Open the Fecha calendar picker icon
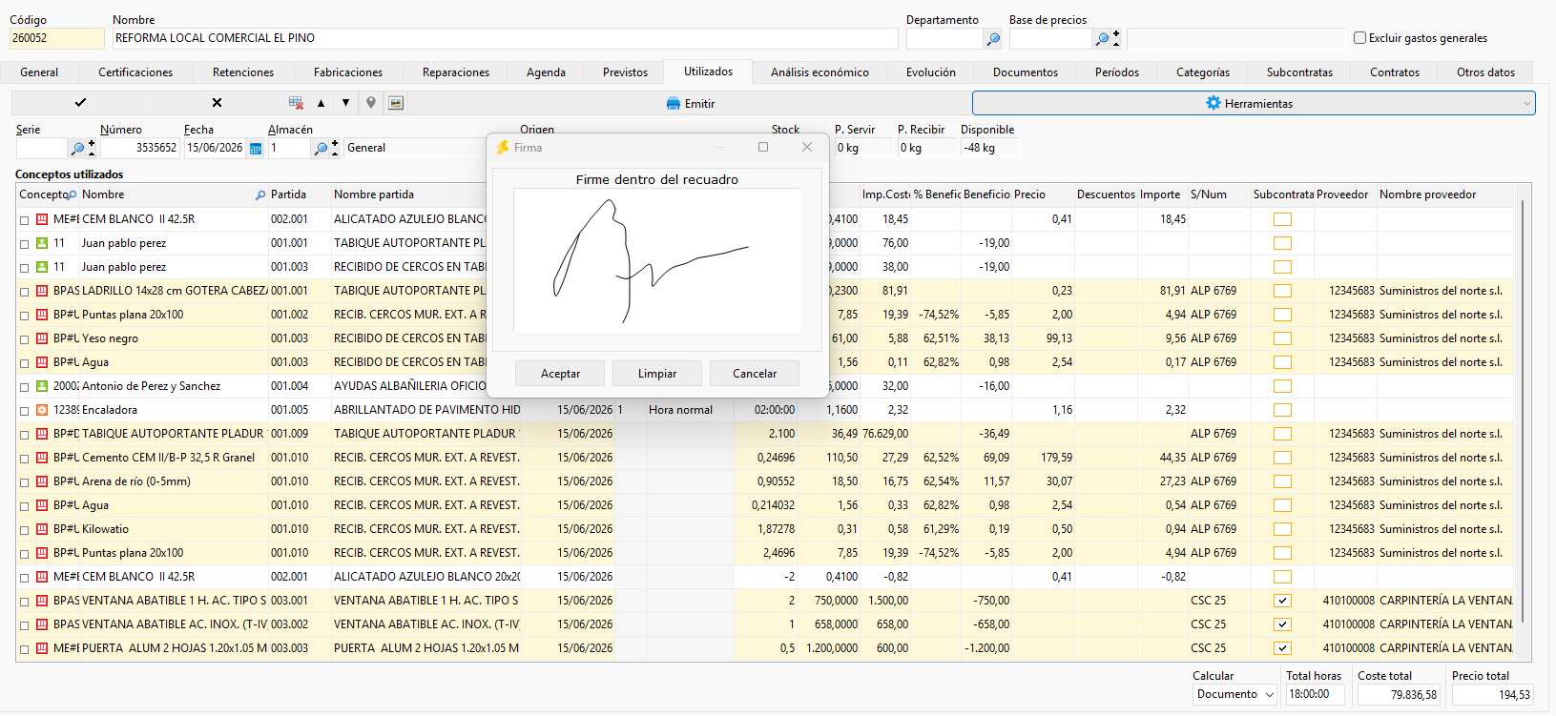Viewport: 1556px width, 716px height. coord(256,149)
